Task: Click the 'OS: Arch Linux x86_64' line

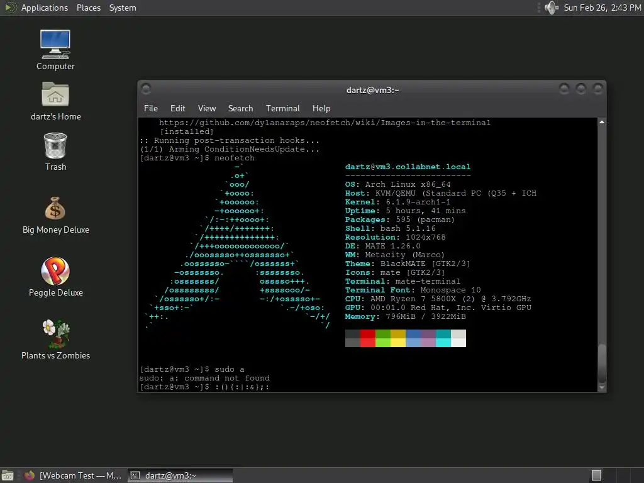Action: (397, 184)
